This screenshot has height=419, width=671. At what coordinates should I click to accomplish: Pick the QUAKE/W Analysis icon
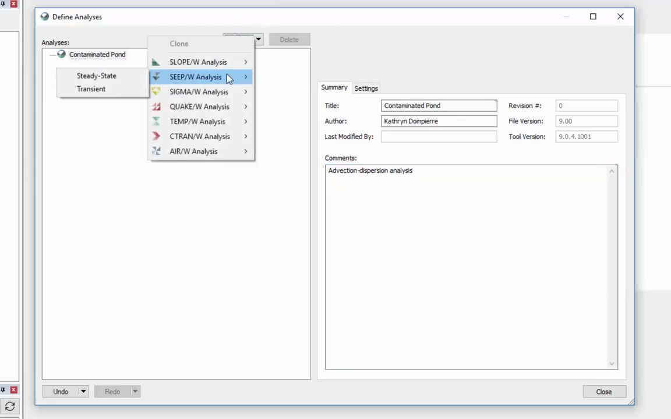[156, 106]
